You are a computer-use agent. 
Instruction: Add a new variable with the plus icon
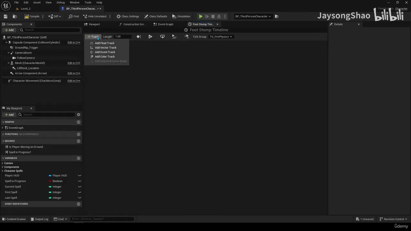[x=78, y=158]
